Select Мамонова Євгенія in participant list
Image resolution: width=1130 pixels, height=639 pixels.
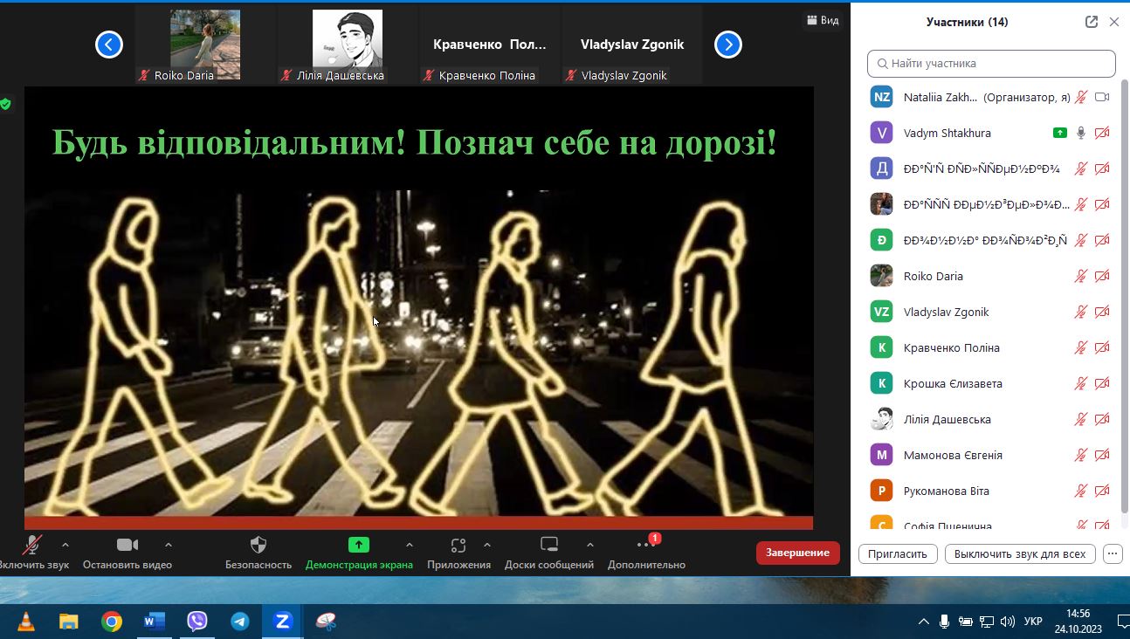(953, 456)
